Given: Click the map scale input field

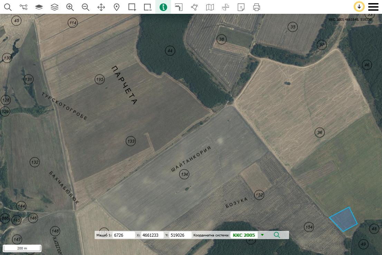Looking at the screenshot, I should pos(124,235).
